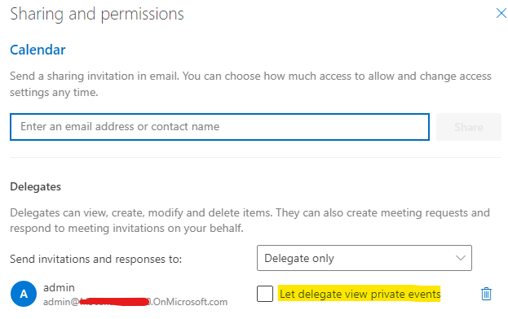508x319 pixels.
Task: Enable Let delegate view private events checkbox
Action: pos(265,294)
